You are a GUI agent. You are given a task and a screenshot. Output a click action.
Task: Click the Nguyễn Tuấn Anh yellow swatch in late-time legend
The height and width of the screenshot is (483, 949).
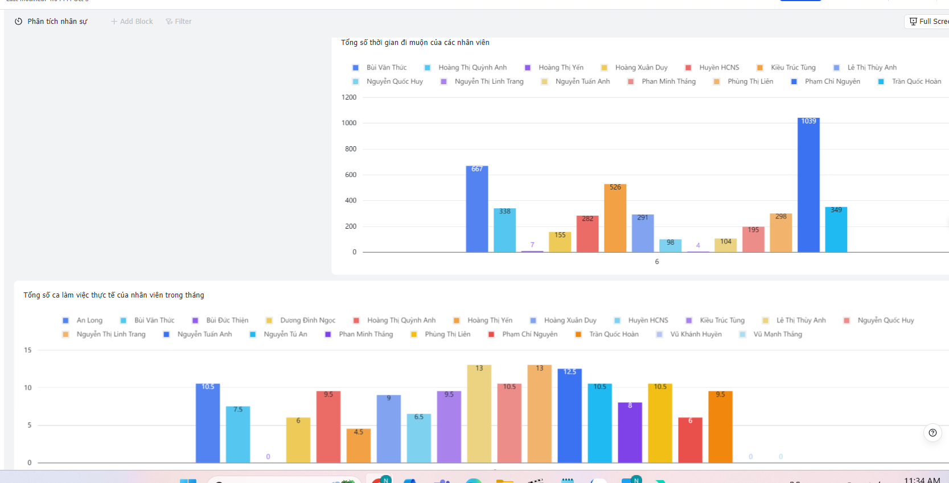(x=545, y=82)
